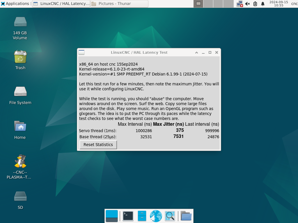Click the cnc user name in panel
Screen dimensions: 298x223
294,3
